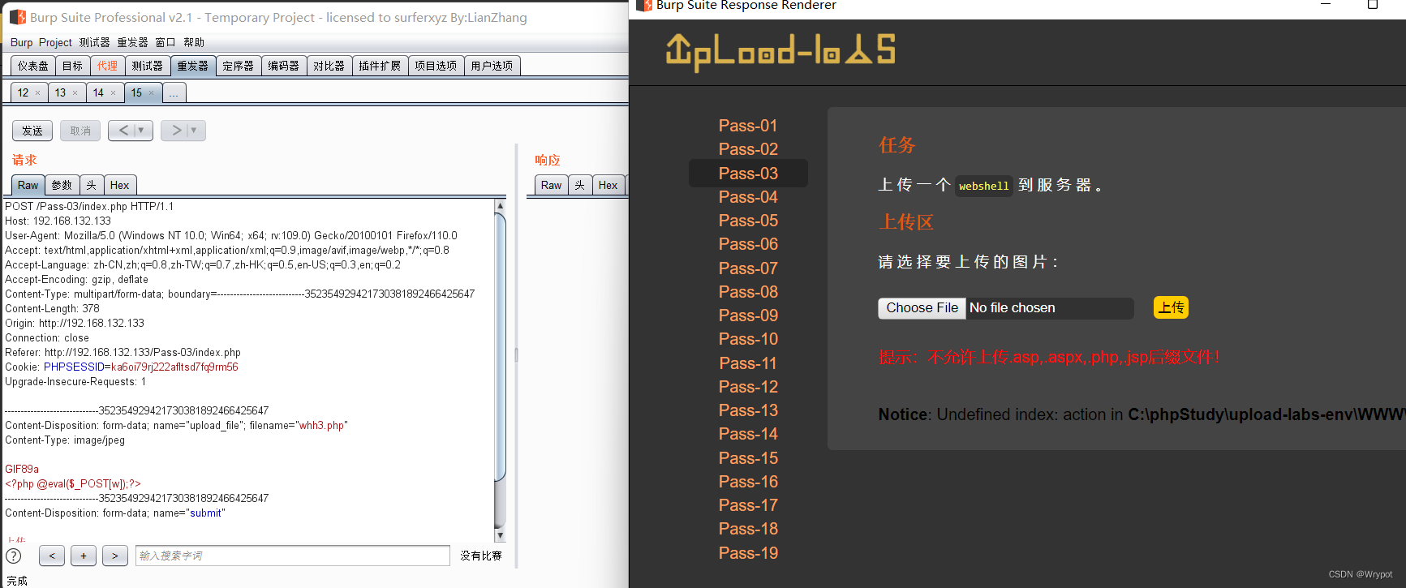Open history dropdown beside the back arrow

[x=142, y=131]
